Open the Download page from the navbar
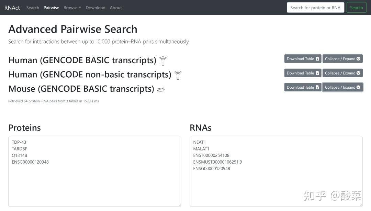Image resolution: width=371 pixels, height=211 pixels. [95, 8]
